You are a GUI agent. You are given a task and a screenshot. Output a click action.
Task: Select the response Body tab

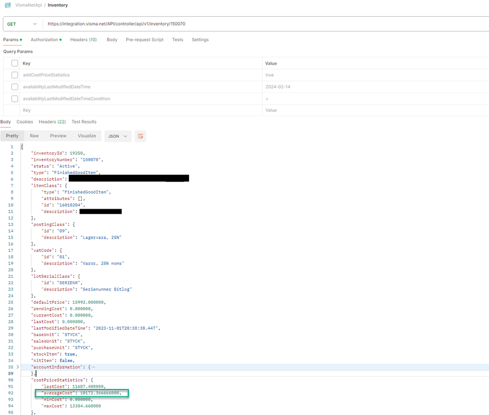pyautogui.click(x=5, y=122)
